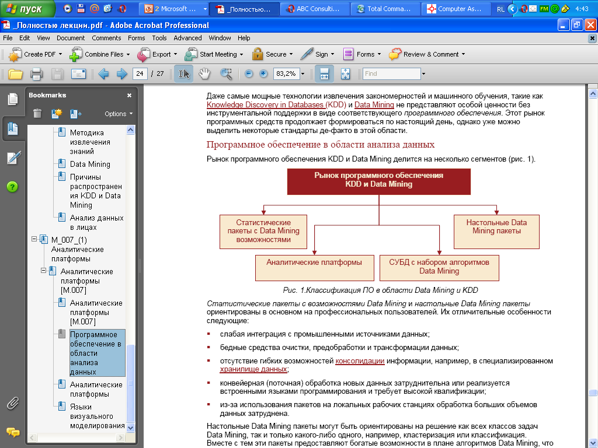
Task: Switch to Total Commander in the taskbar
Action: click(385, 9)
